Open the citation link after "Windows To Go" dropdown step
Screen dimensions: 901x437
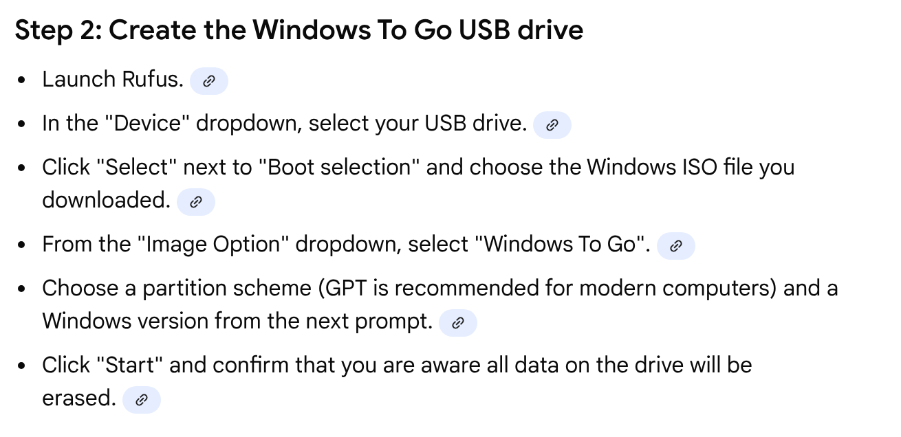675,246
